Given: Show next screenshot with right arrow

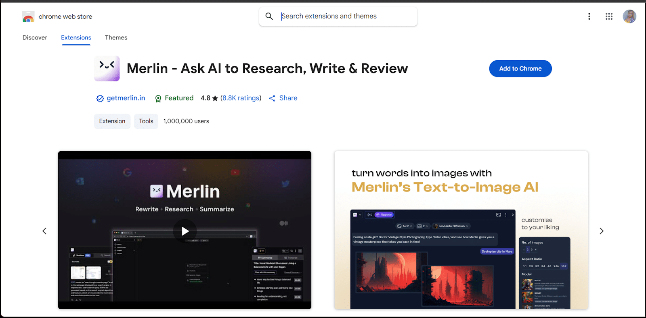Looking at the screenshot, I should coord(602,231).
